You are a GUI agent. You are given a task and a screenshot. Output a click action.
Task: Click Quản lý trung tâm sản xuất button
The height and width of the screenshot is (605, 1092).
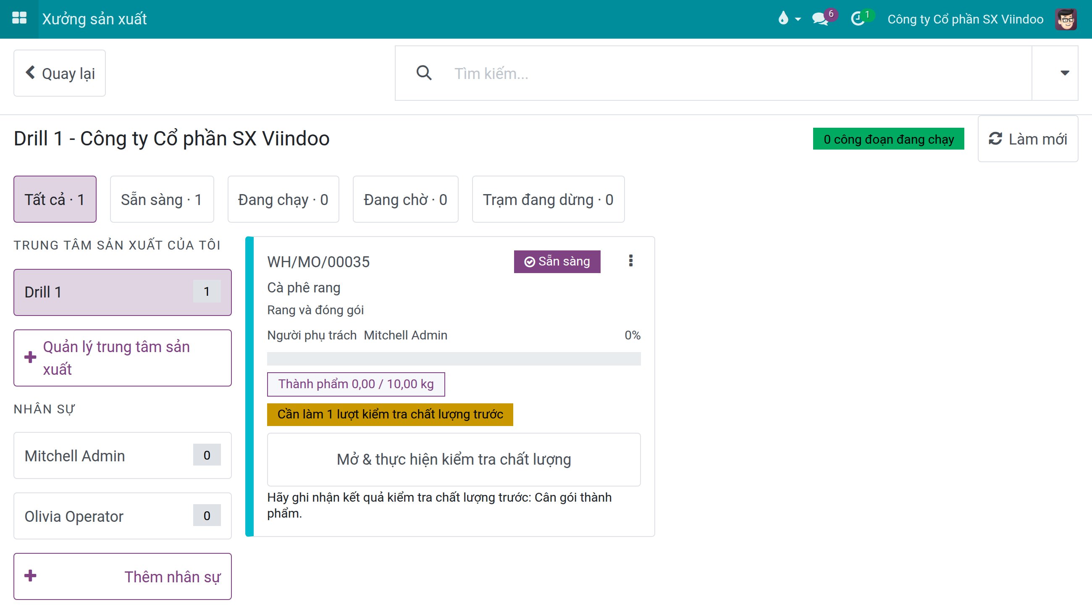point(123,358)
